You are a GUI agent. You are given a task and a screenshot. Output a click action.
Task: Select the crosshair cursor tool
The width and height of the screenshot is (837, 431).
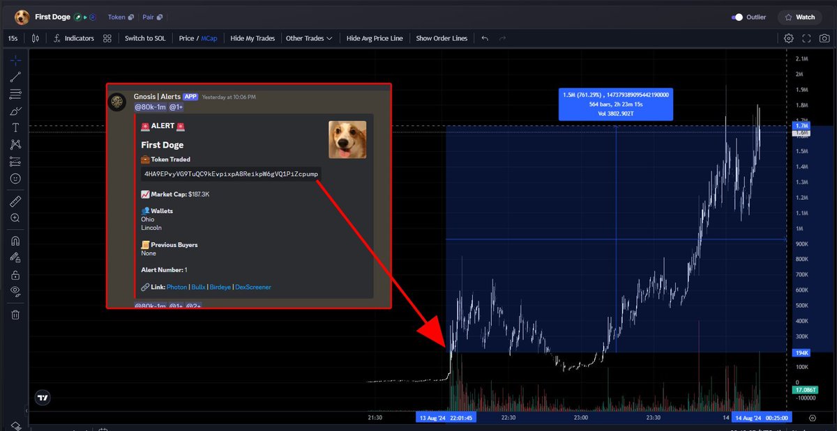click(15, 59)
